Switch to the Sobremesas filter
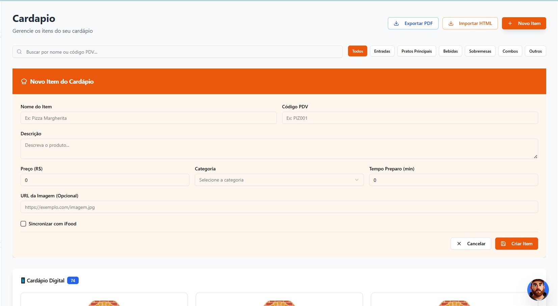The width and height of the screenshot is (558, 306). pos(480,51)
